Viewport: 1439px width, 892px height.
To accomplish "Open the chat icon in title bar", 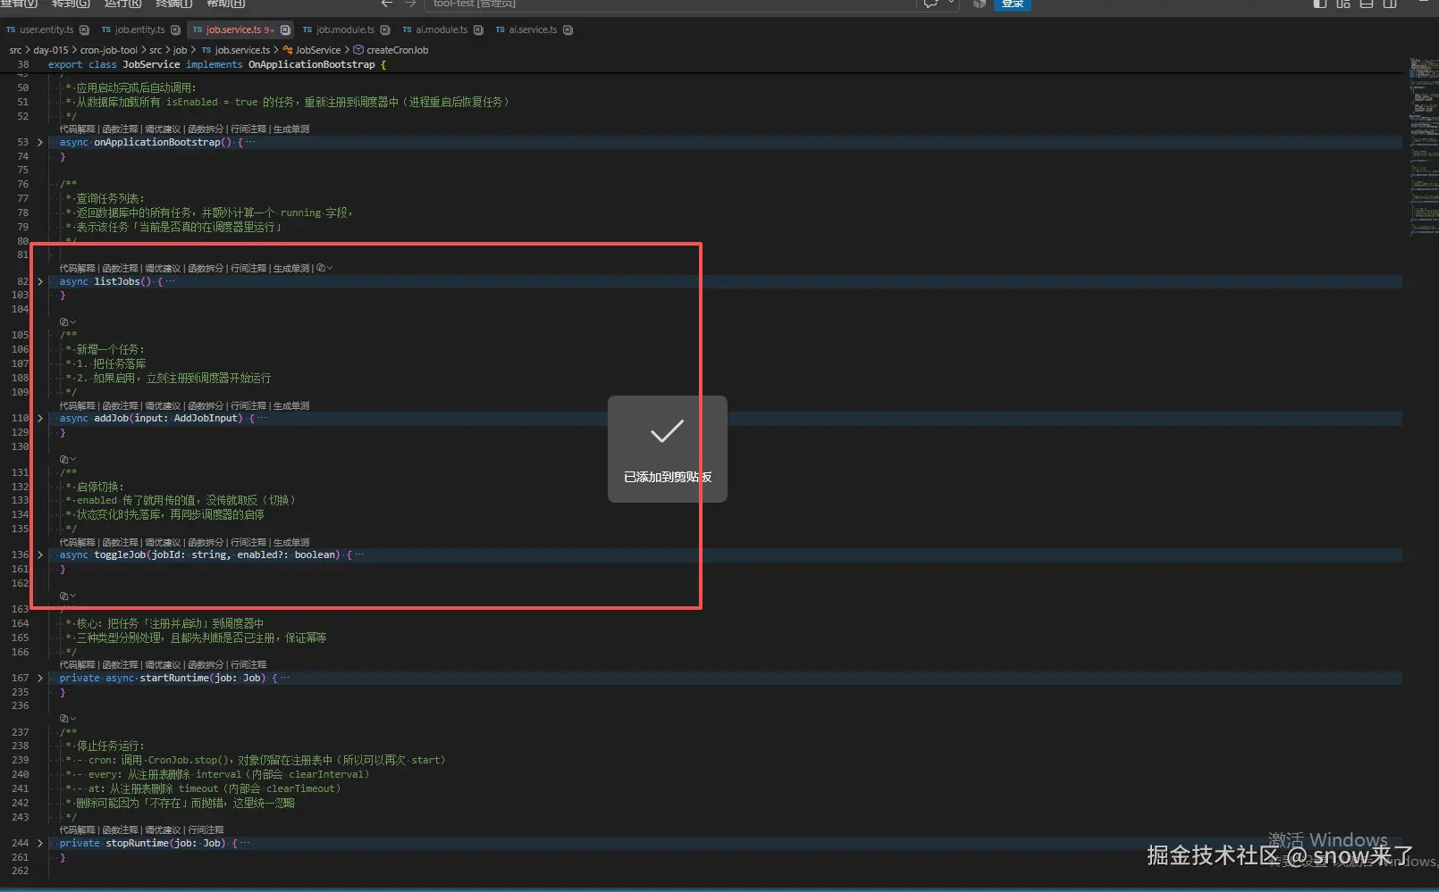I will (x=930, y=4).
